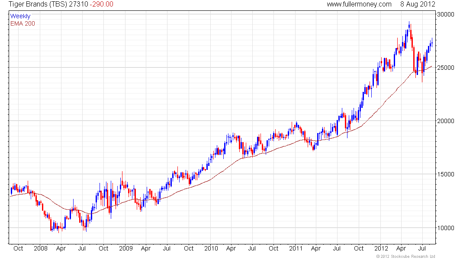This screenshot has width=476, height=260.
Task: Click the 30000 price axis label
Action: point(446,14)
